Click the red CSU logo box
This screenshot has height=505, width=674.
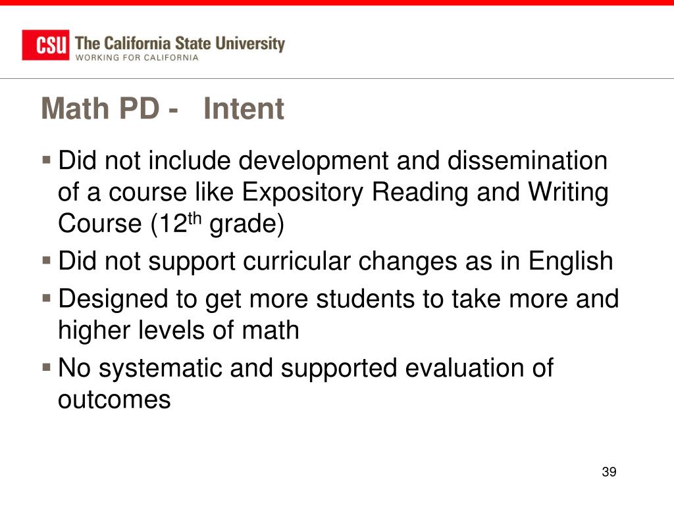tap(45, 45)
